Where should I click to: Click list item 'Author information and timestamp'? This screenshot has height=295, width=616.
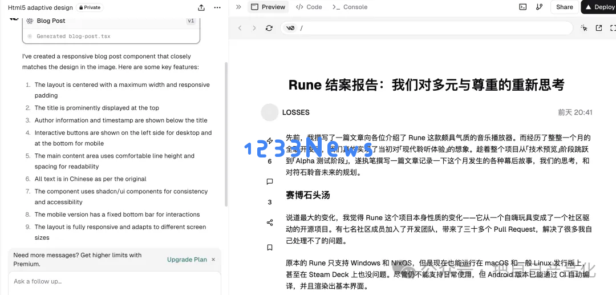point(121,120)
